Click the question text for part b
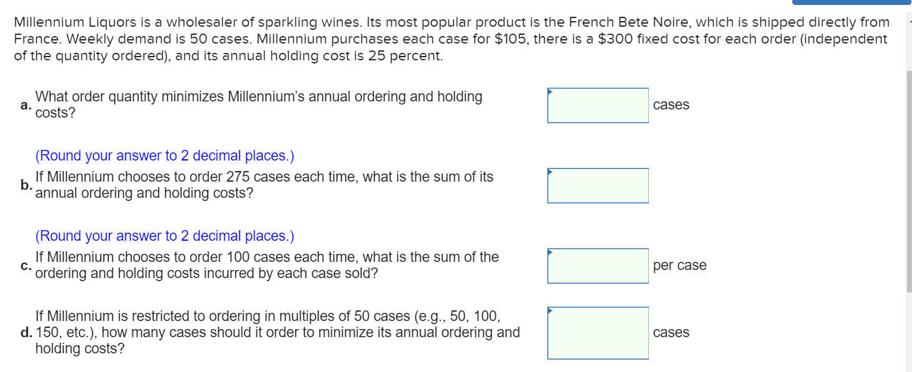The height and width of the screenshot is (372, 912). pyautogui.click(x=262, y=185)
